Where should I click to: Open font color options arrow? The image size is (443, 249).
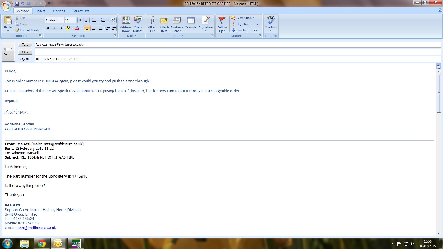coord(81,28)
